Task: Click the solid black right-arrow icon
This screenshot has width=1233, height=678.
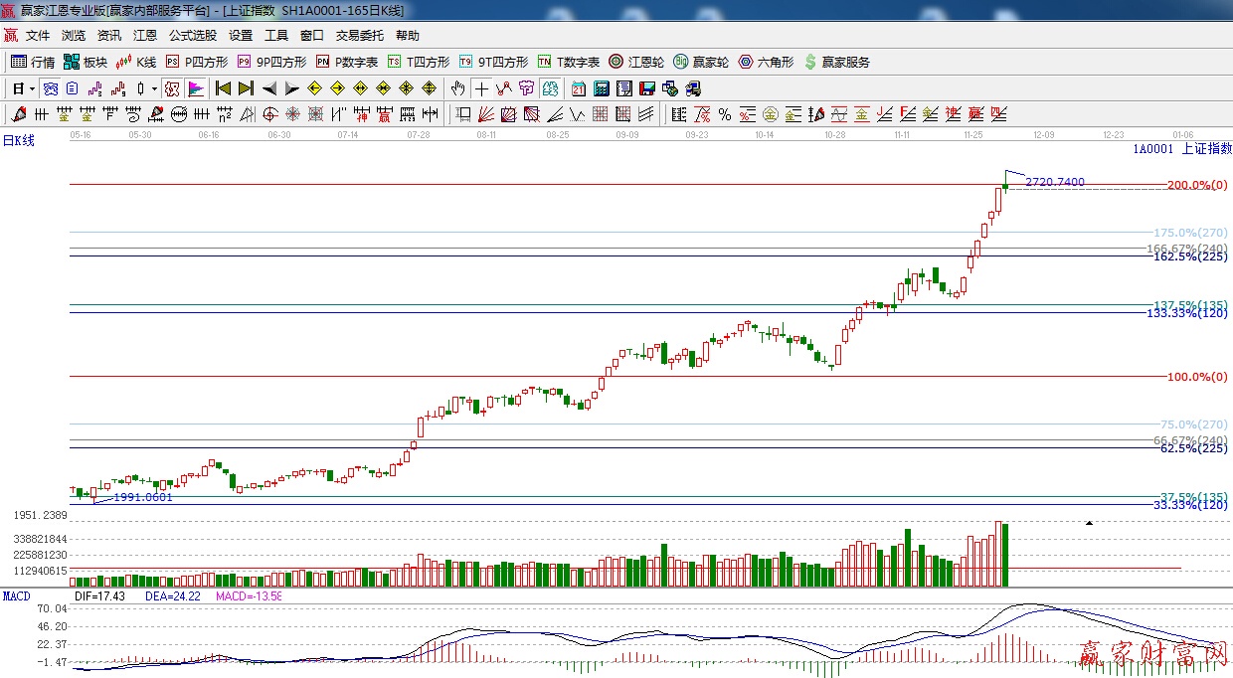Action: [291, 88]
